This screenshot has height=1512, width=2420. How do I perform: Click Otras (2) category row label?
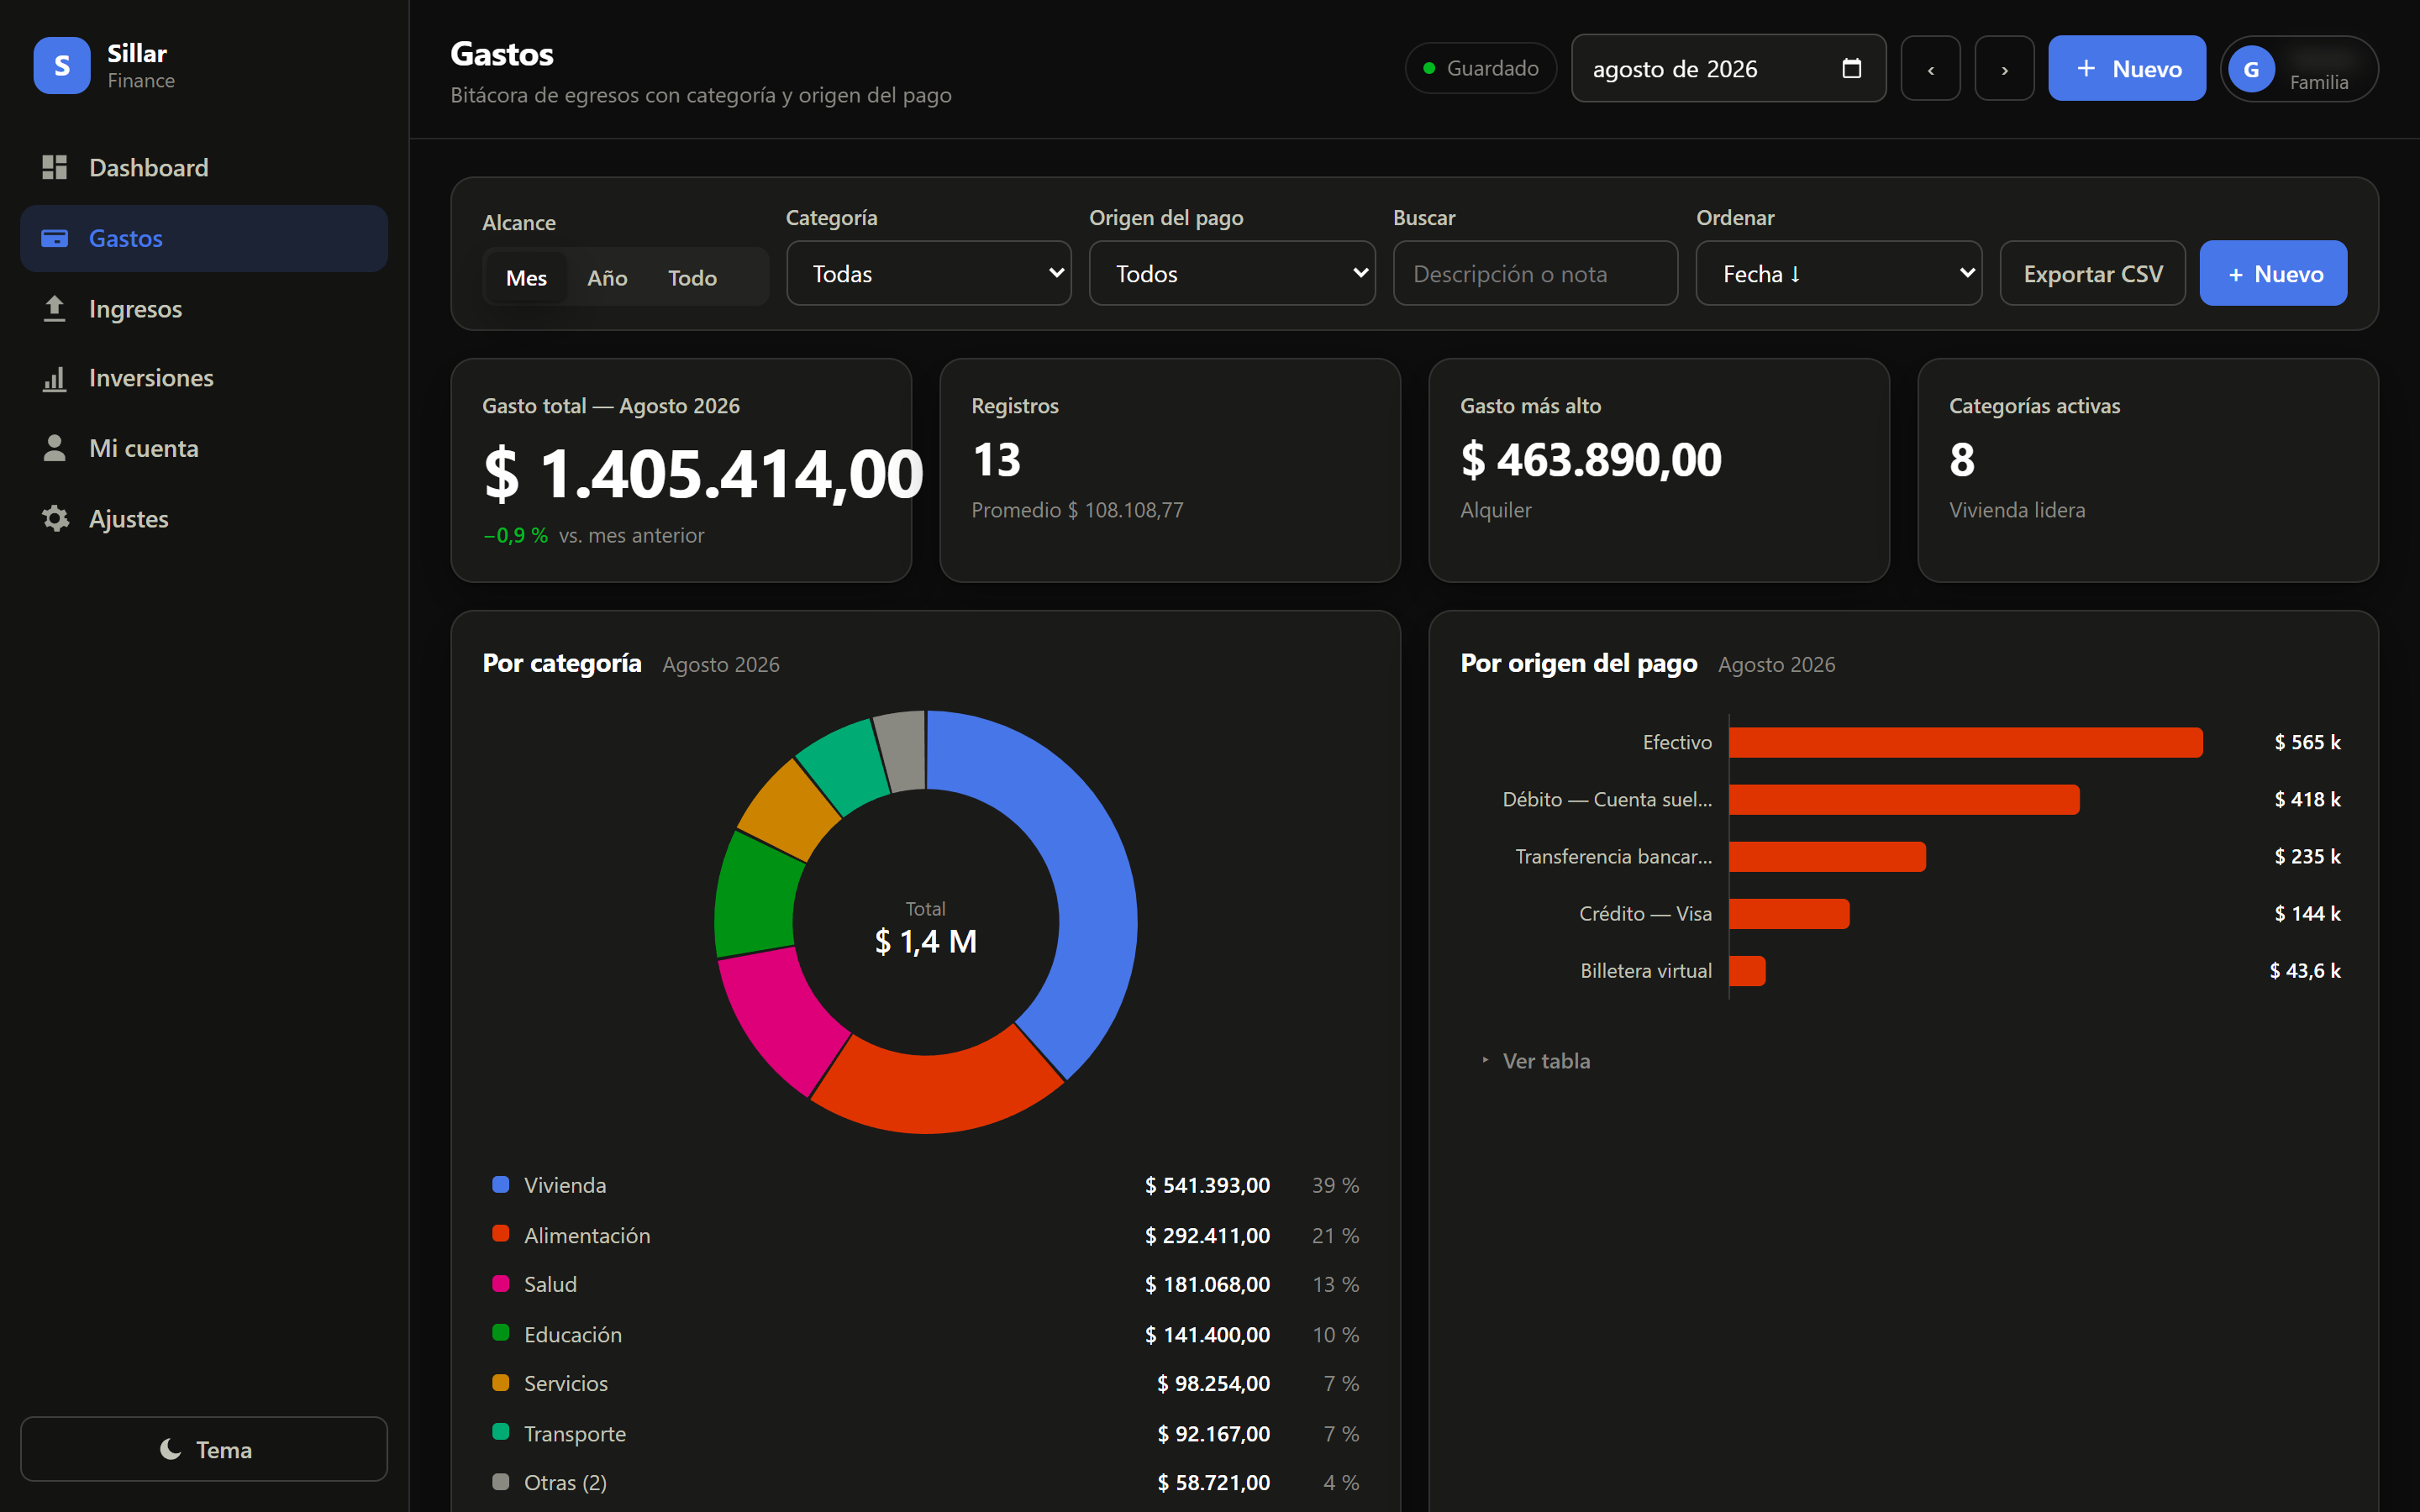pos(565,1482)
